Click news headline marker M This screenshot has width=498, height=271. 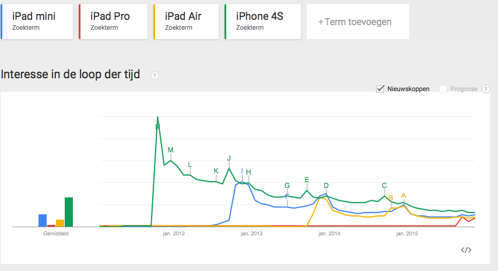point(170,150)
